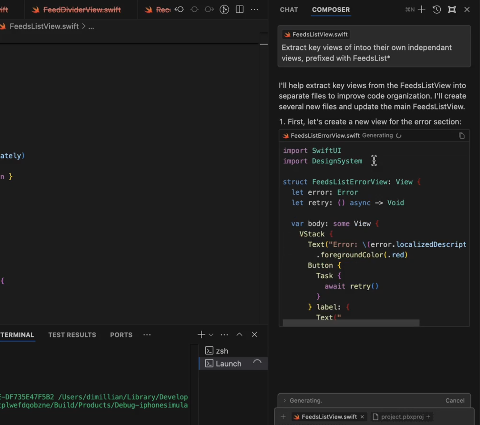
Task: Click the back navigation arrow in editor toolbar
Action: click(x=179, y=9)
